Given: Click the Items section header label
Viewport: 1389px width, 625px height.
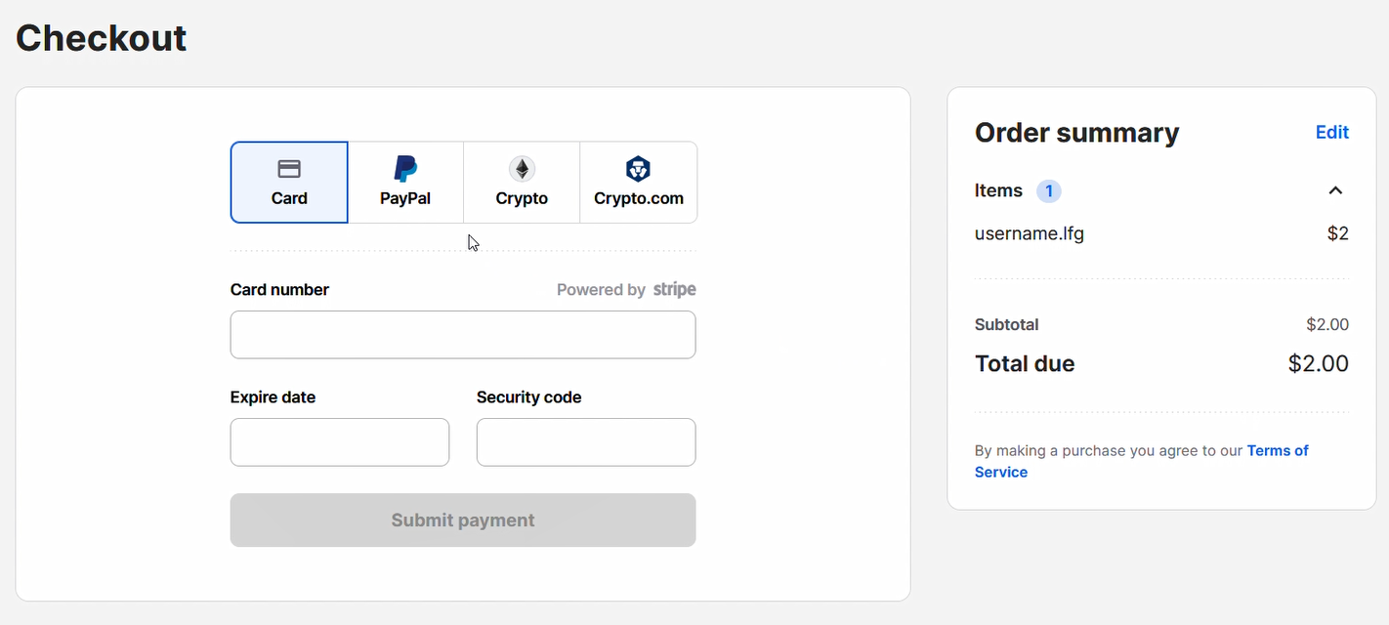Looking at the screenshot, I should coord(998,190).
